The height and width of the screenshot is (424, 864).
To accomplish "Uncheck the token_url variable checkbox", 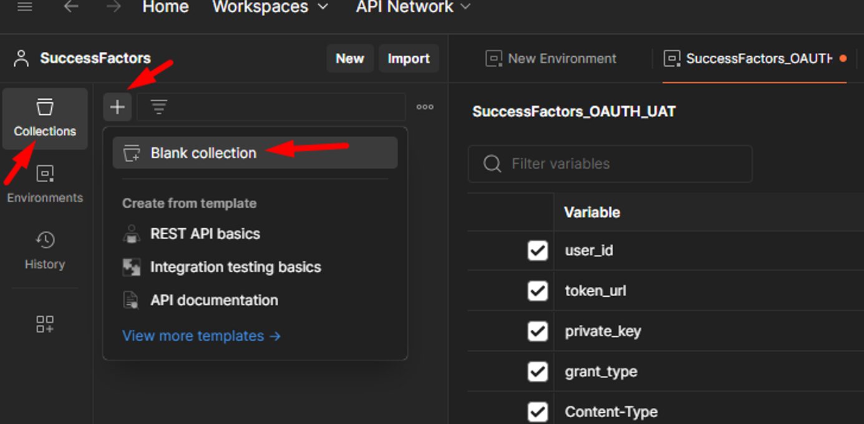I will click(538, 291).
